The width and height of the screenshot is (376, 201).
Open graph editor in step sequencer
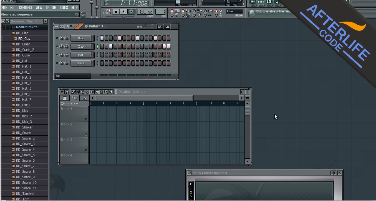tap(160, 27)
